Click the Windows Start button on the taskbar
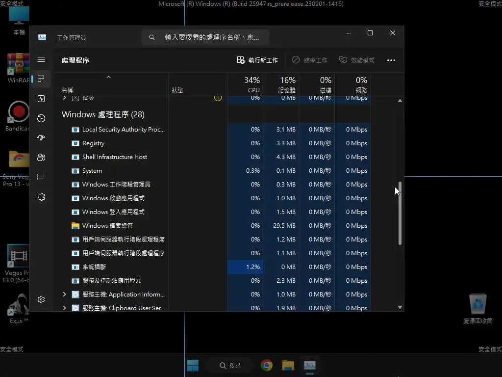502x377 pixels. 193,365
